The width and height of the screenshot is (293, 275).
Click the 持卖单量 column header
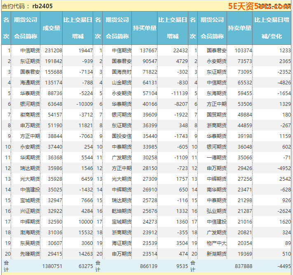click(x=240, y=28)
